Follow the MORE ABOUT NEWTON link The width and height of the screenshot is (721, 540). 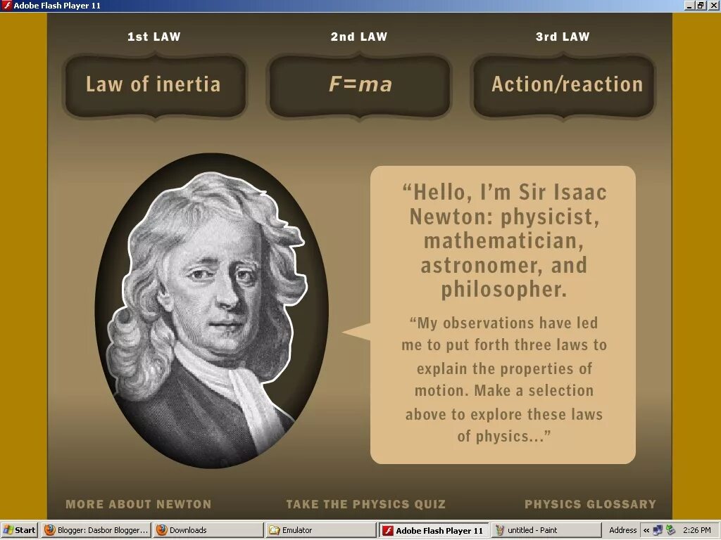click(x=139, y=504)
